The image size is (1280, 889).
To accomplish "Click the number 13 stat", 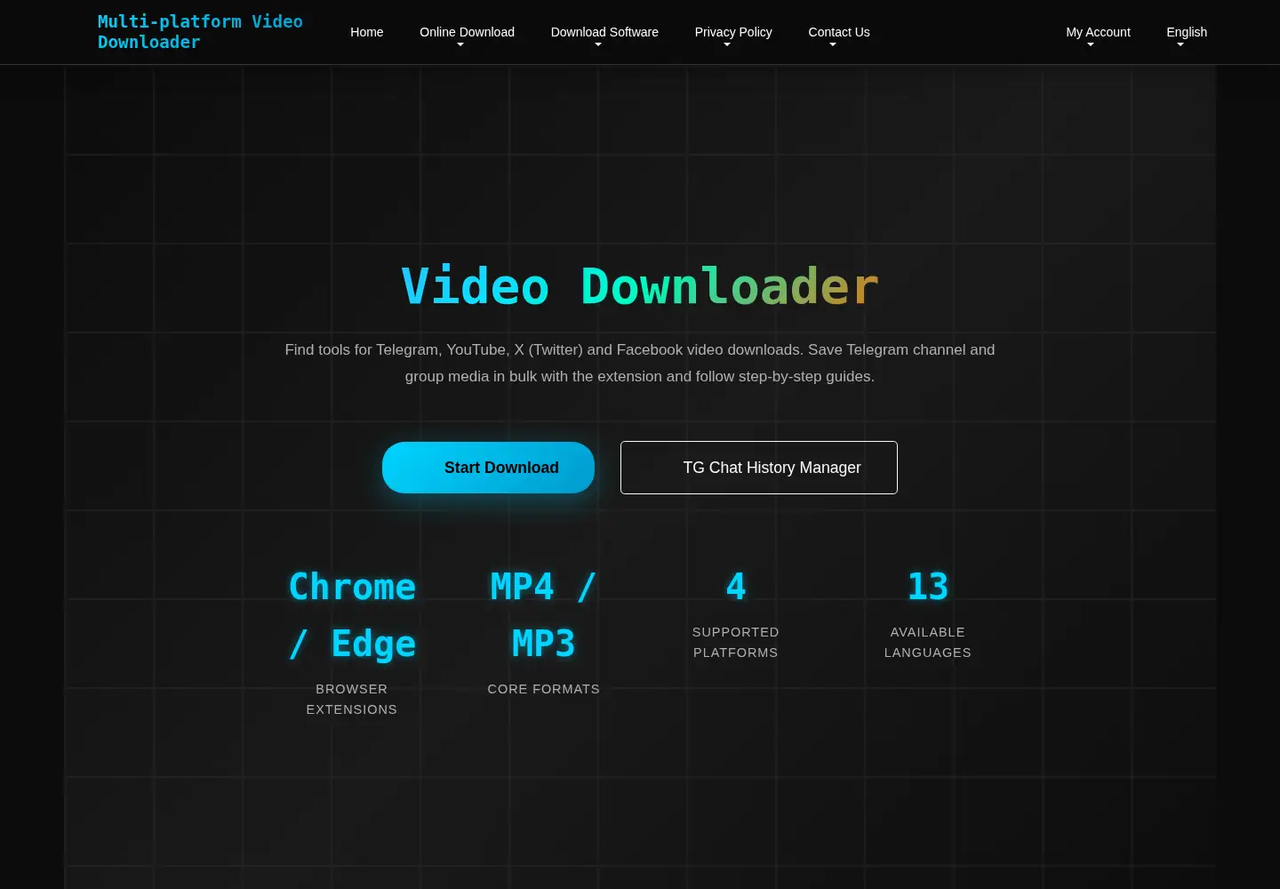I will click(928, 587).
